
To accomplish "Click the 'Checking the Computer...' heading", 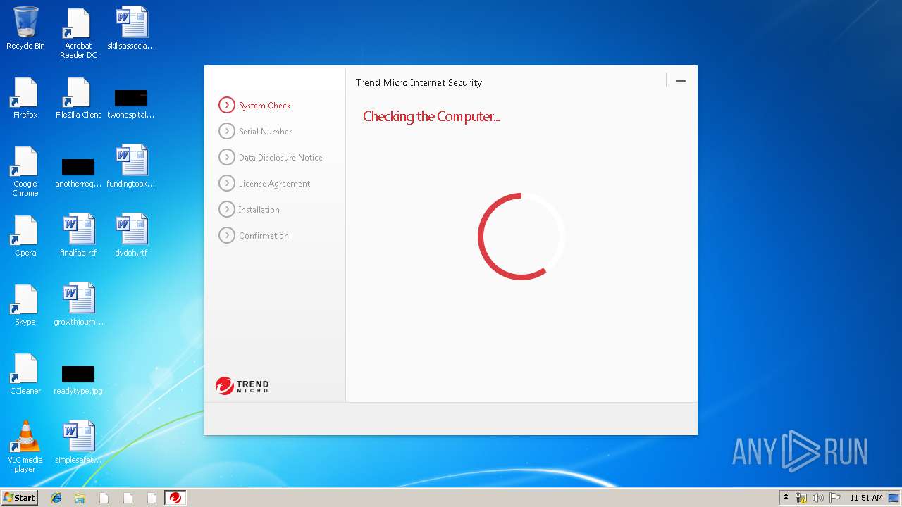I will pyautogui.click(x=431, y=117).
